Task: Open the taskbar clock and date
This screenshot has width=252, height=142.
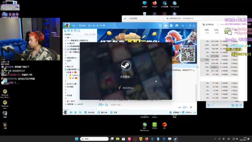Action: [243, 139]
